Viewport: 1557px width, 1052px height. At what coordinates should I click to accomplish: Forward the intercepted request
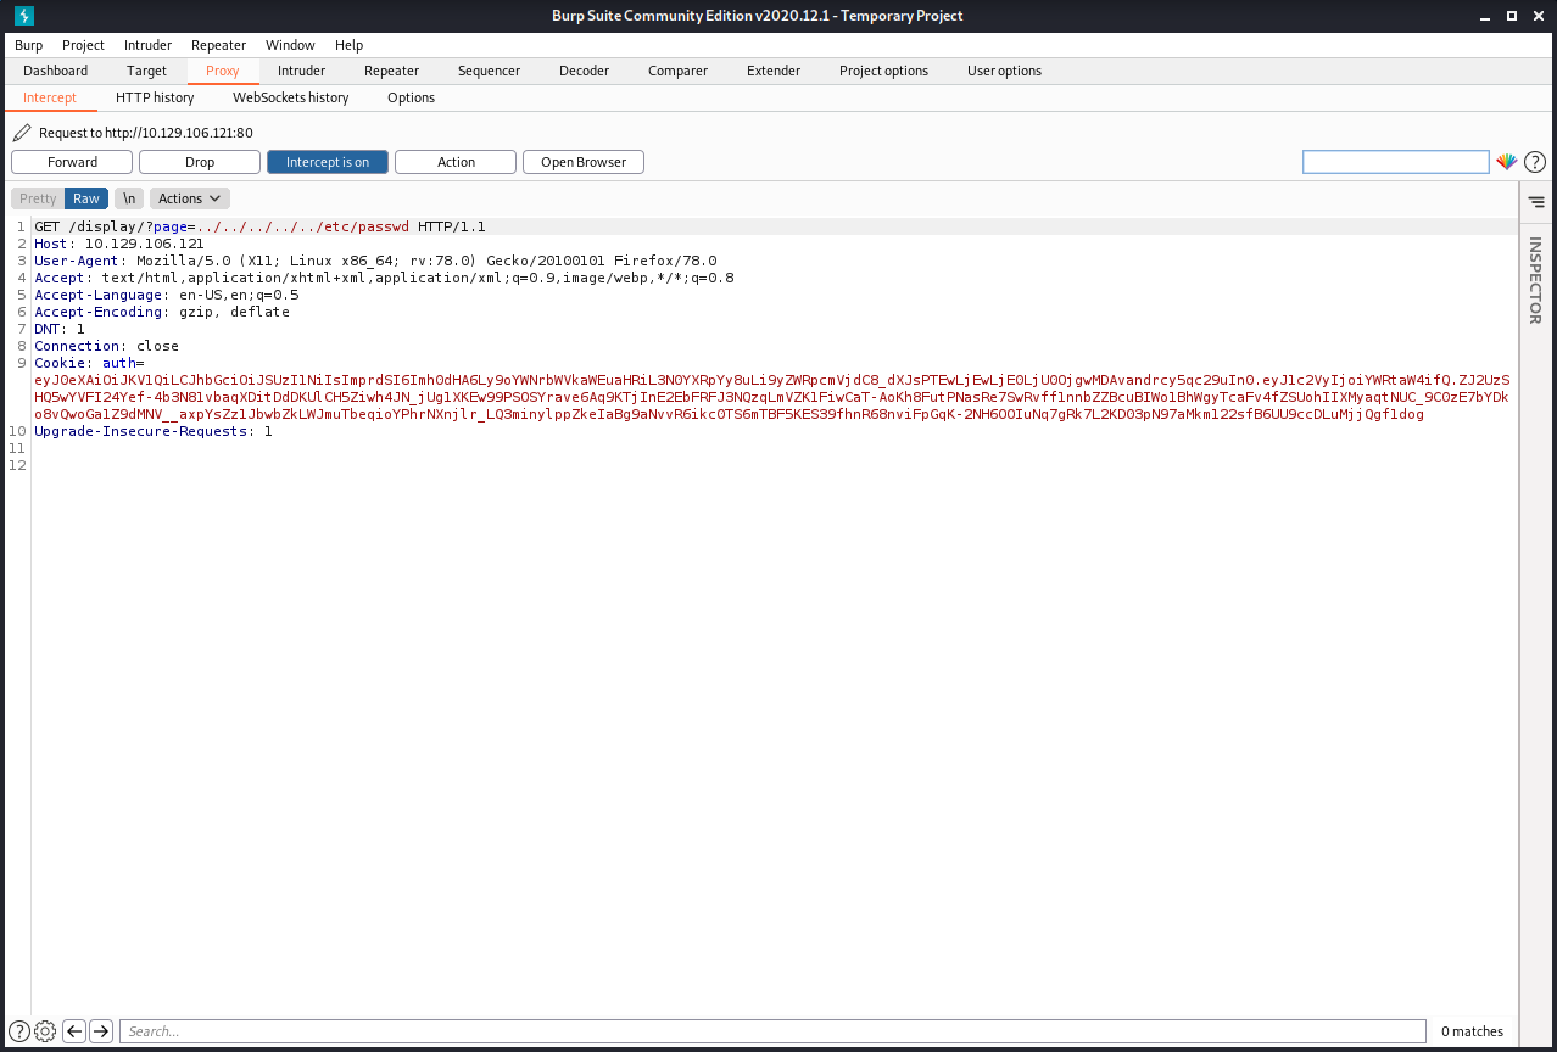pyautogui.click(x=72, y=162)
